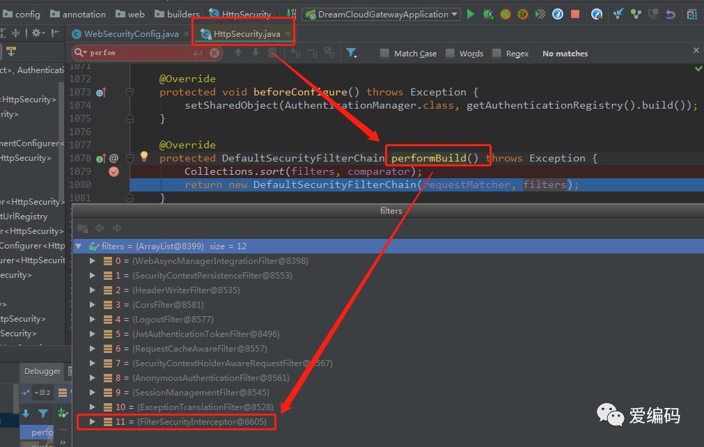Click the blue down arrow in debugger panel
The width and height of the screenshot is (704, 447).
(x=26, y=414)
